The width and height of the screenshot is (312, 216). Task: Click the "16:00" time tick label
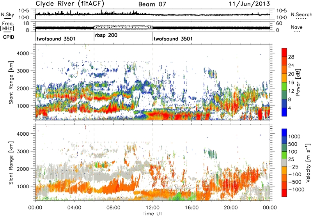[191, 208]
